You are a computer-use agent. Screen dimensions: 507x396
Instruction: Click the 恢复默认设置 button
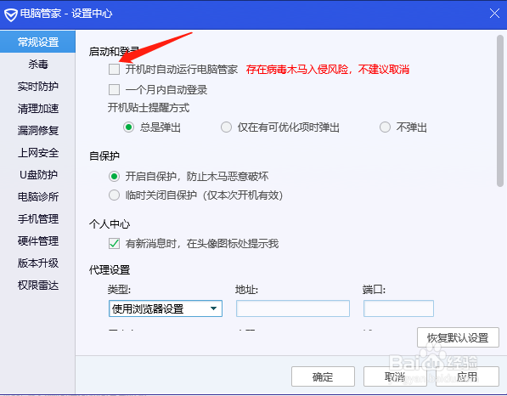(x=458, y=337)
